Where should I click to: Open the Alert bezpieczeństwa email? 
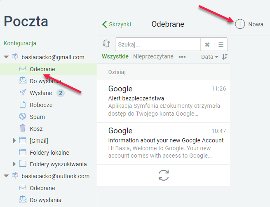pos(164,101)
